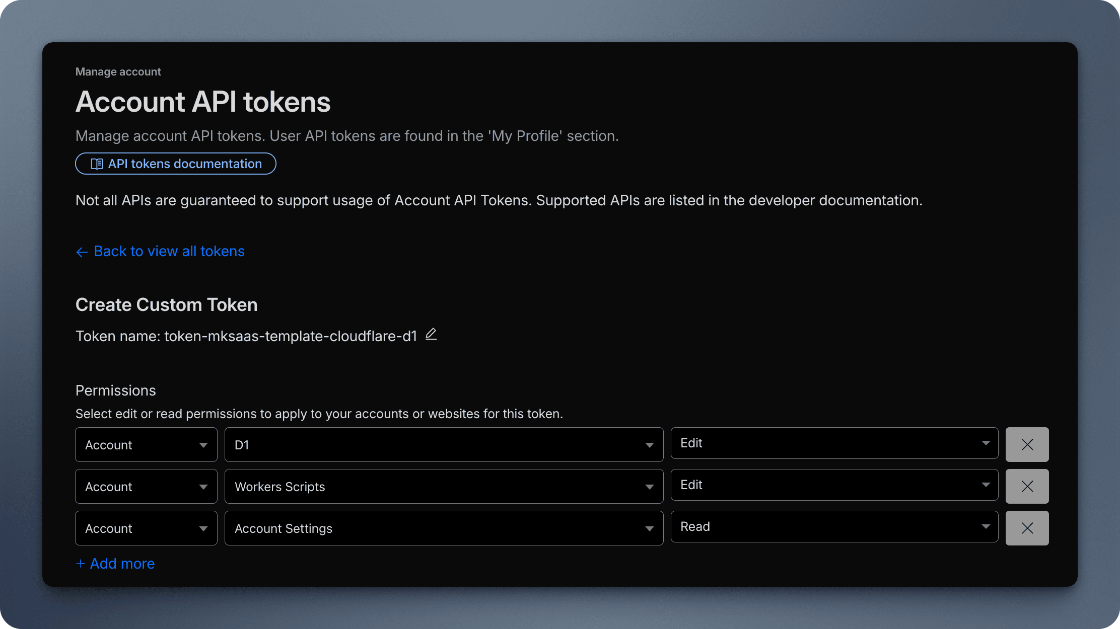
Task: Remove the D1 permission row
Action: pyautogui.click(x=1027, y=444)
